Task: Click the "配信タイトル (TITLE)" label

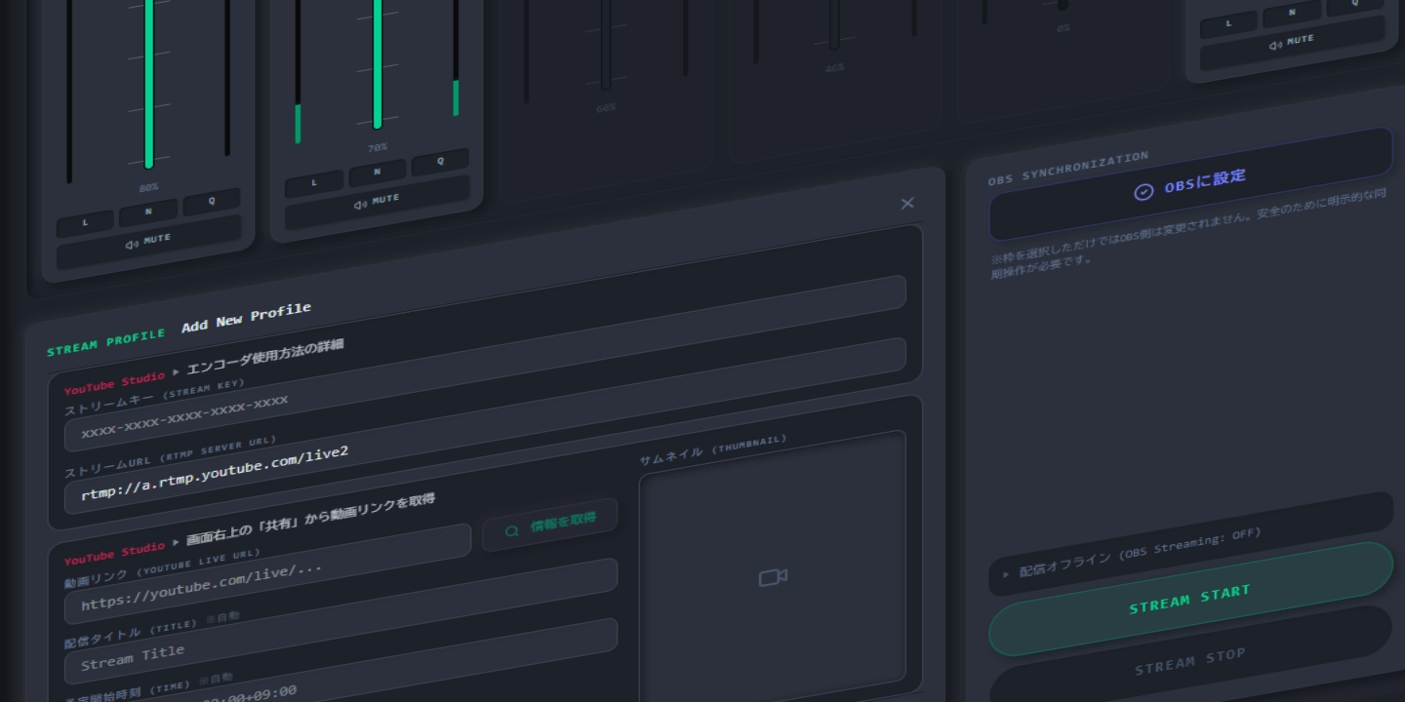Action: 132,632
